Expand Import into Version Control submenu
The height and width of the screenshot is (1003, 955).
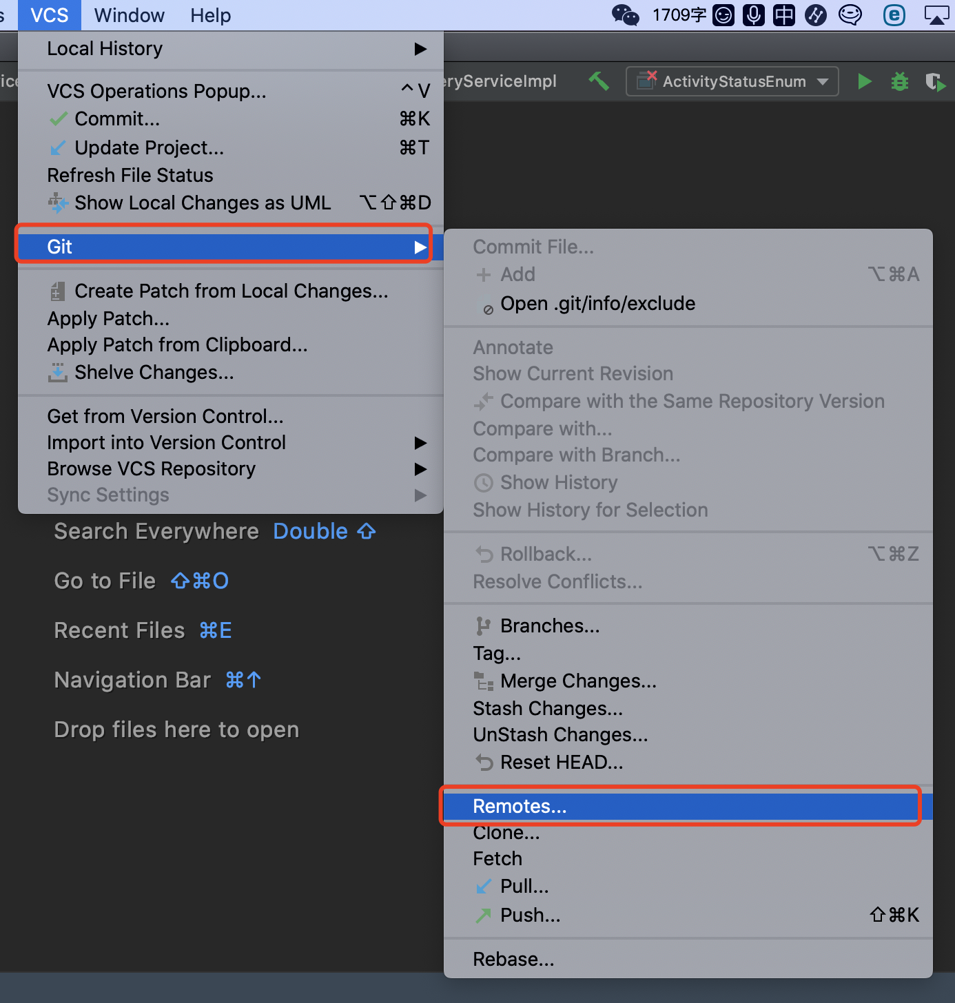tap(231, 442)
